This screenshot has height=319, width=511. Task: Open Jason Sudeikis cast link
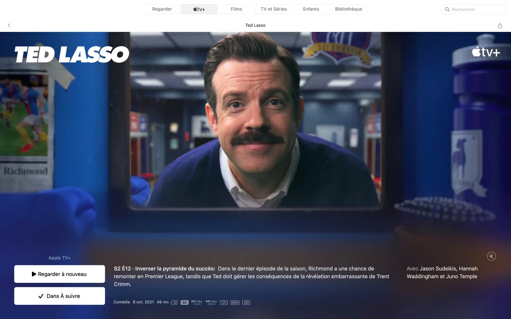438,269
